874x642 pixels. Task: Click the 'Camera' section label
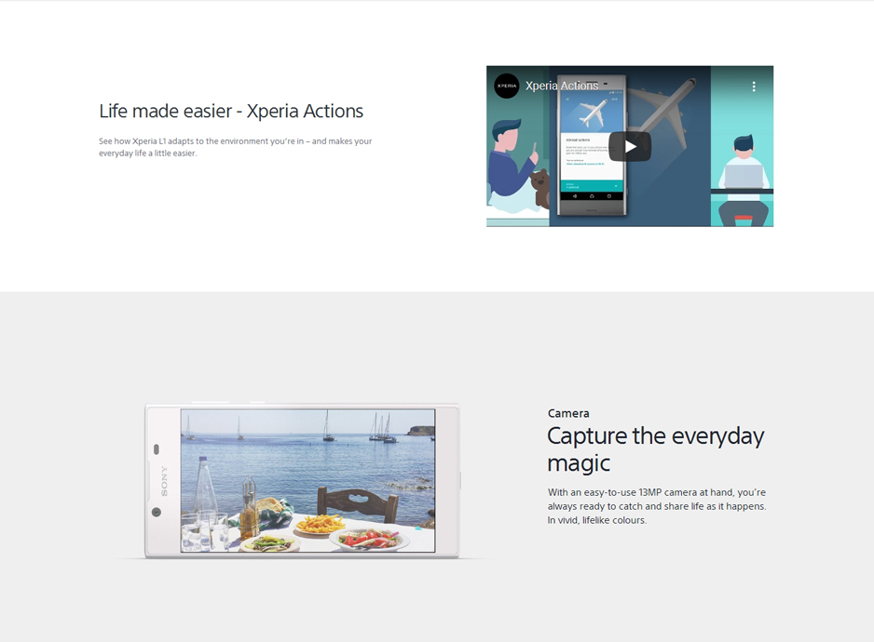tap(568, 413)
